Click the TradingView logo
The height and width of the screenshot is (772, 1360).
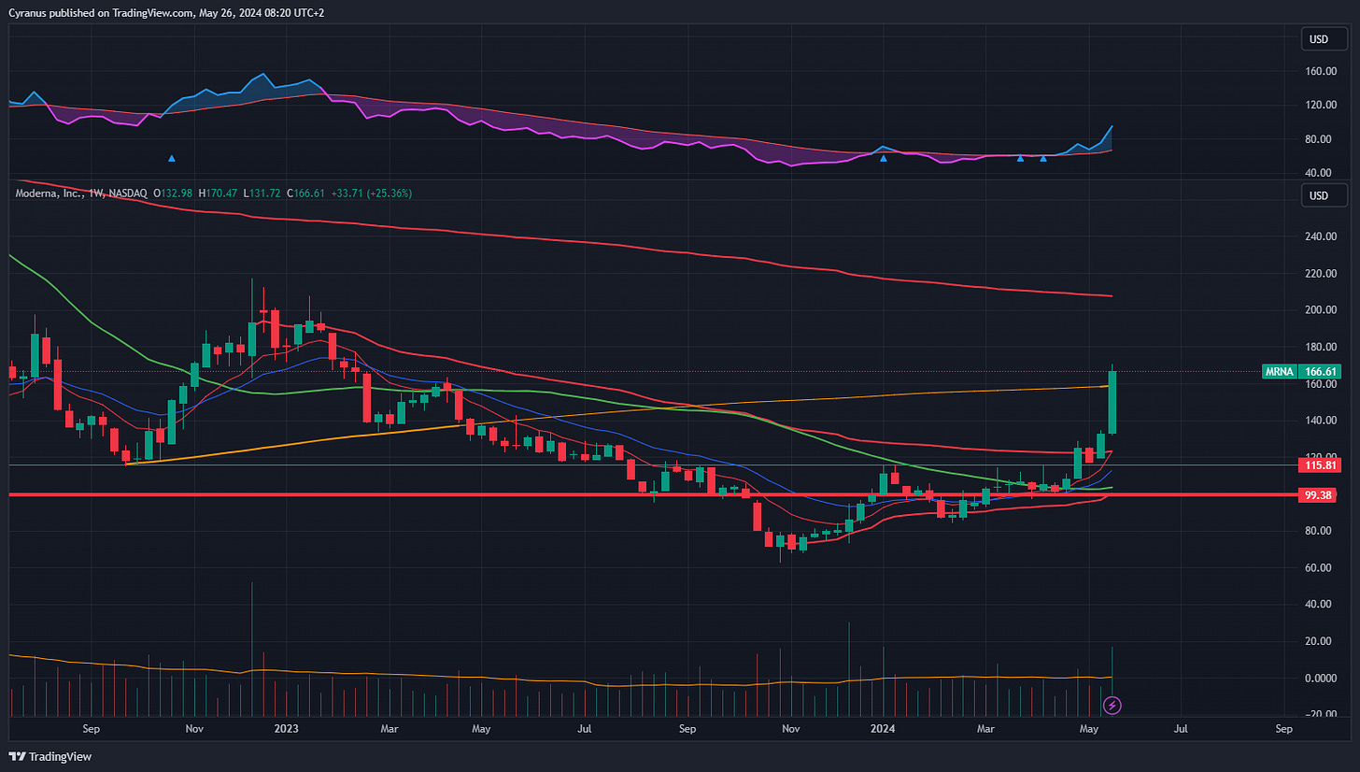coord(50,756)
